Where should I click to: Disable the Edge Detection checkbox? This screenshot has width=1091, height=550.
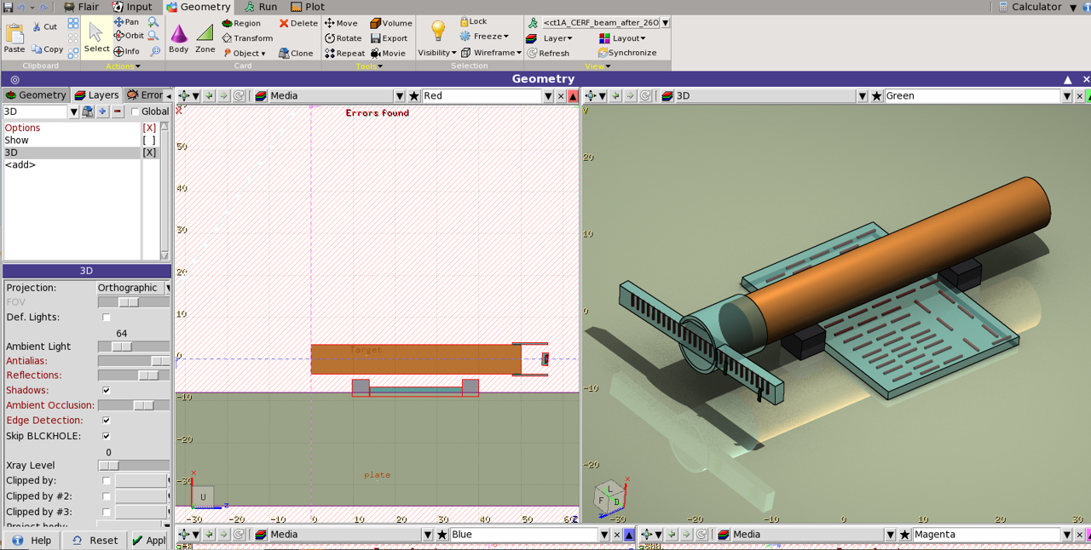(x=107, y=421)
